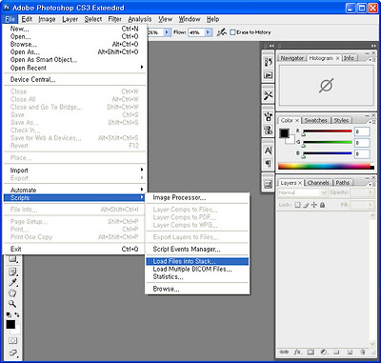Image resolution: width=381 pixels, height=363 pixels.
Task: Switch to the Swatches tab
Action: (x=315, y=120)
